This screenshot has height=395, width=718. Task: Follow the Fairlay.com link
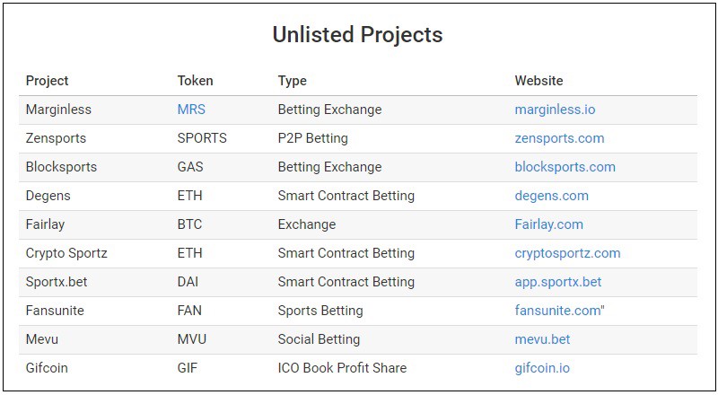click(x=549, y=224)
